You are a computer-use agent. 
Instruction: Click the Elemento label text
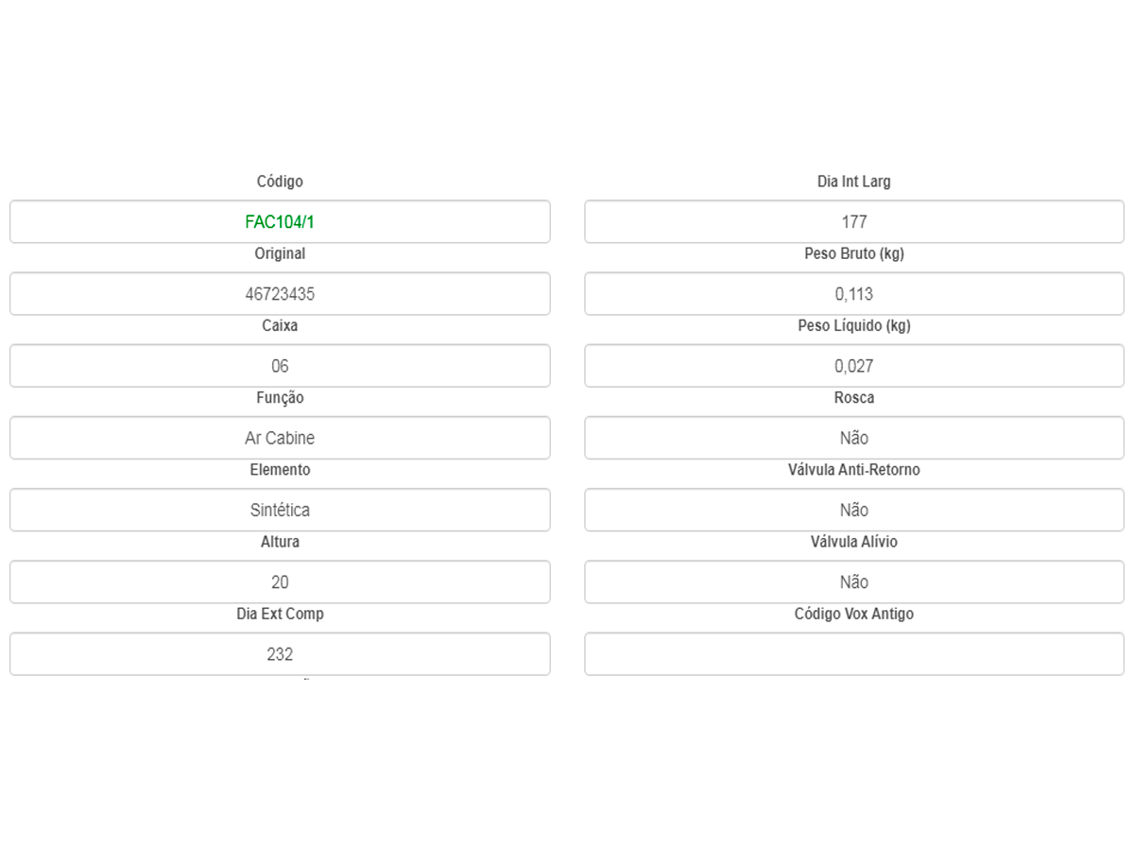(x=280, y=470)
